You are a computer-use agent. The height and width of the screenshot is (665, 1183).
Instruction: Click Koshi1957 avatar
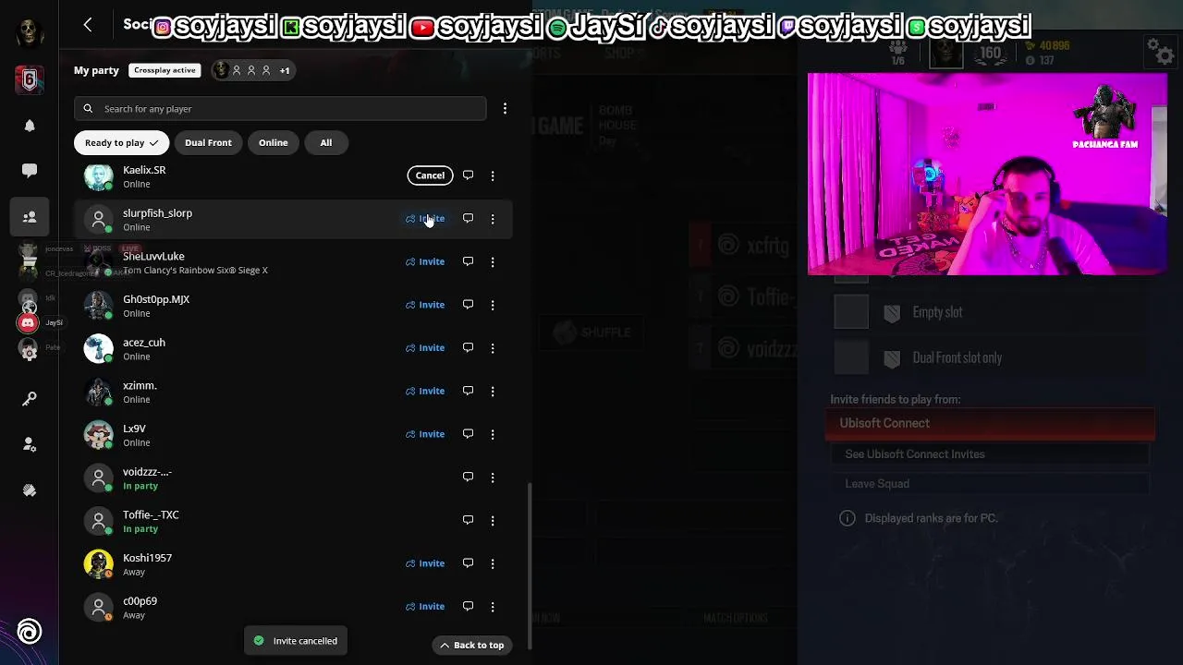click(99, 563)
